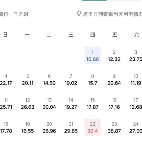The image size is (142, 142).
Task: Click the 二 (Tuesday) column header
Action: point(49,35)
